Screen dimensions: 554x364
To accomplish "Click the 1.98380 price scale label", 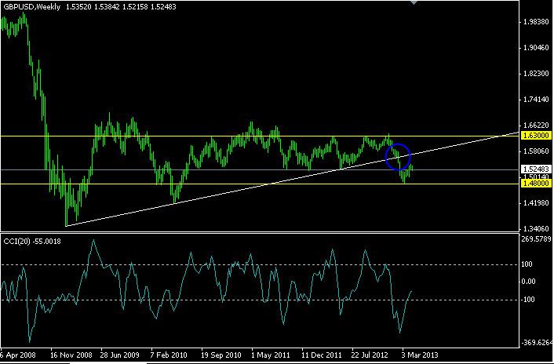I will [538, 22].
